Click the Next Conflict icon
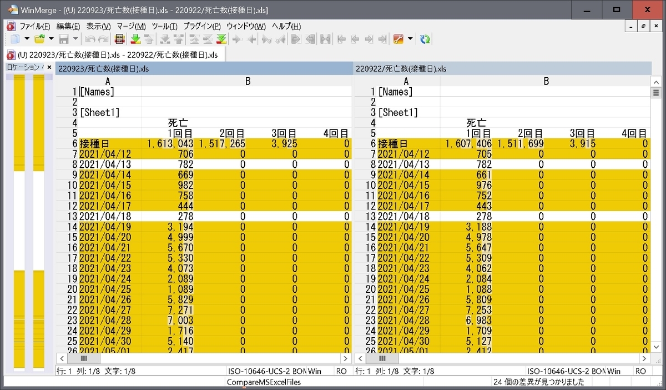Screen dimensions: 666x390 point(165,39)
